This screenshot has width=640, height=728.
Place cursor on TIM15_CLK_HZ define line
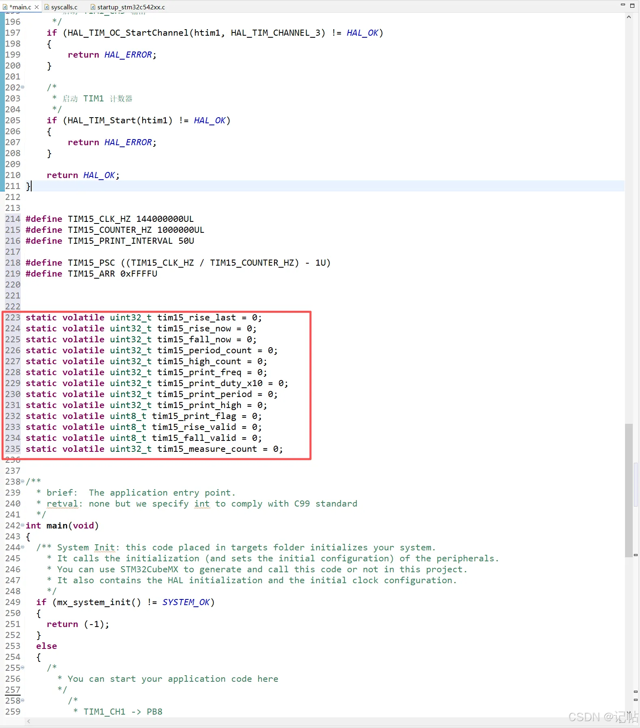click(109, 219)
